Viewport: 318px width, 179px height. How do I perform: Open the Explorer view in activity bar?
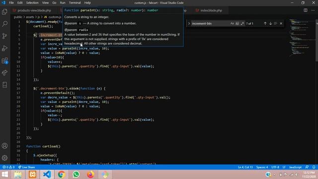(4, 11)
